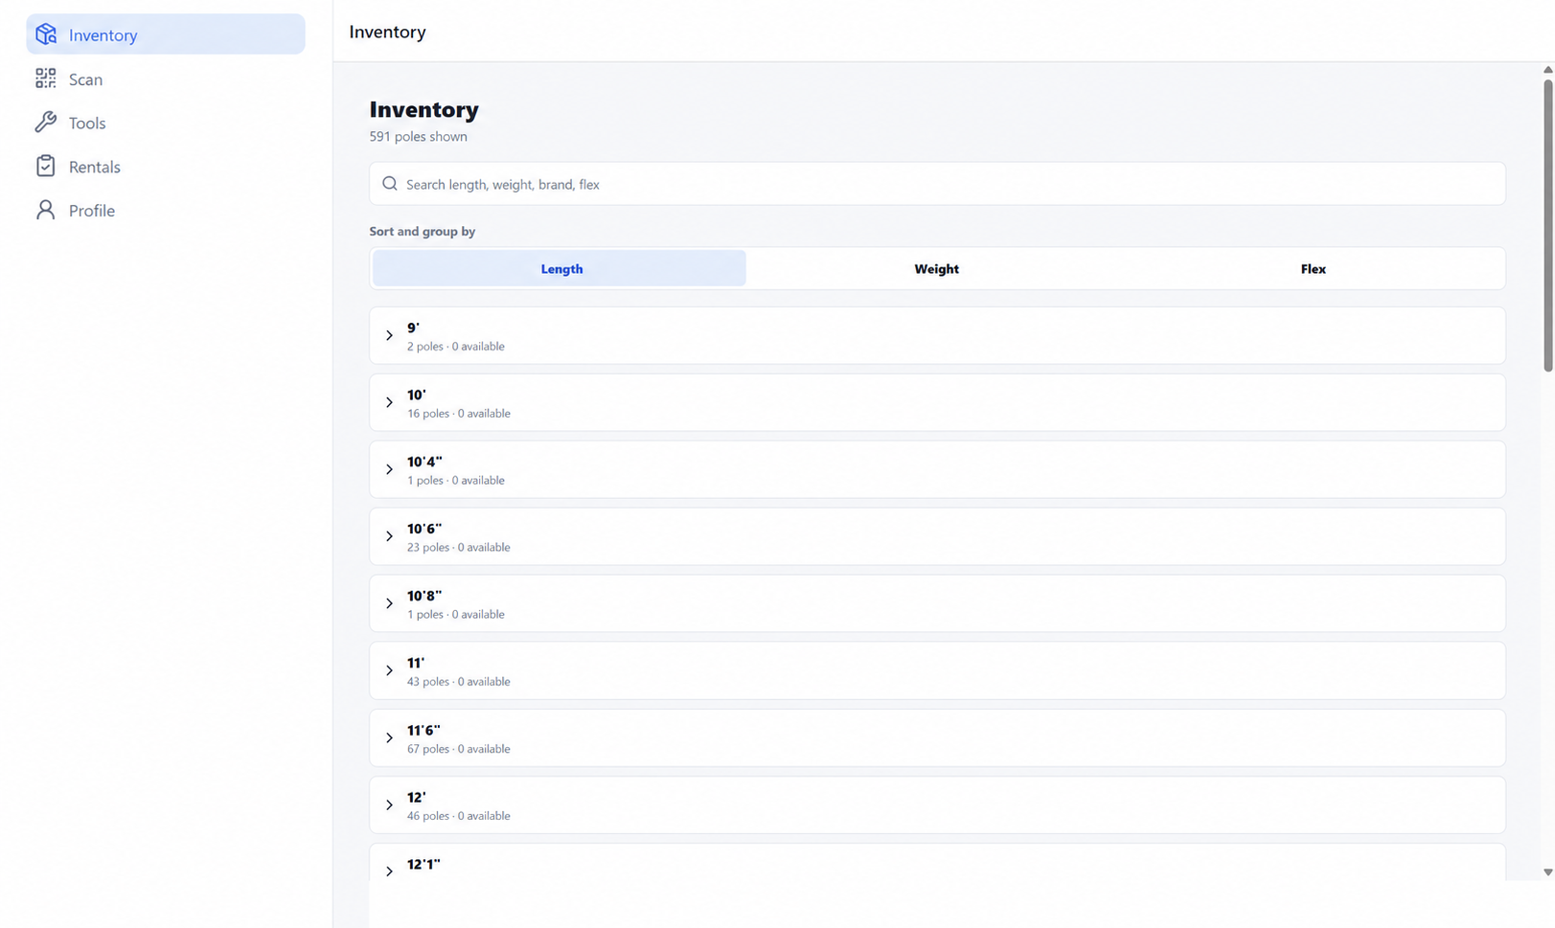Click the Inventory box icon in sidebar
Viewport: 1555px width, 928px height.
pyautogui.click(x=46, y=34)
